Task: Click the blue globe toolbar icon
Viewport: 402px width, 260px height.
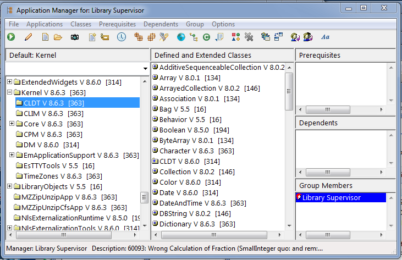Action: pyautogui.click(x=180, y=37)
